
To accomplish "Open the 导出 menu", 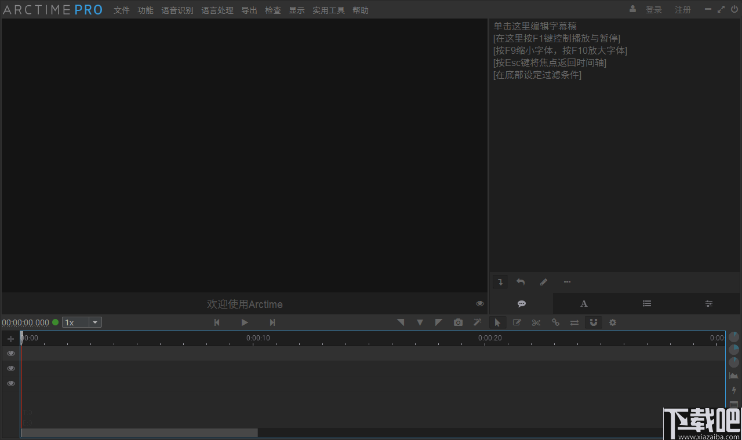I will click(x=249, y=10).
